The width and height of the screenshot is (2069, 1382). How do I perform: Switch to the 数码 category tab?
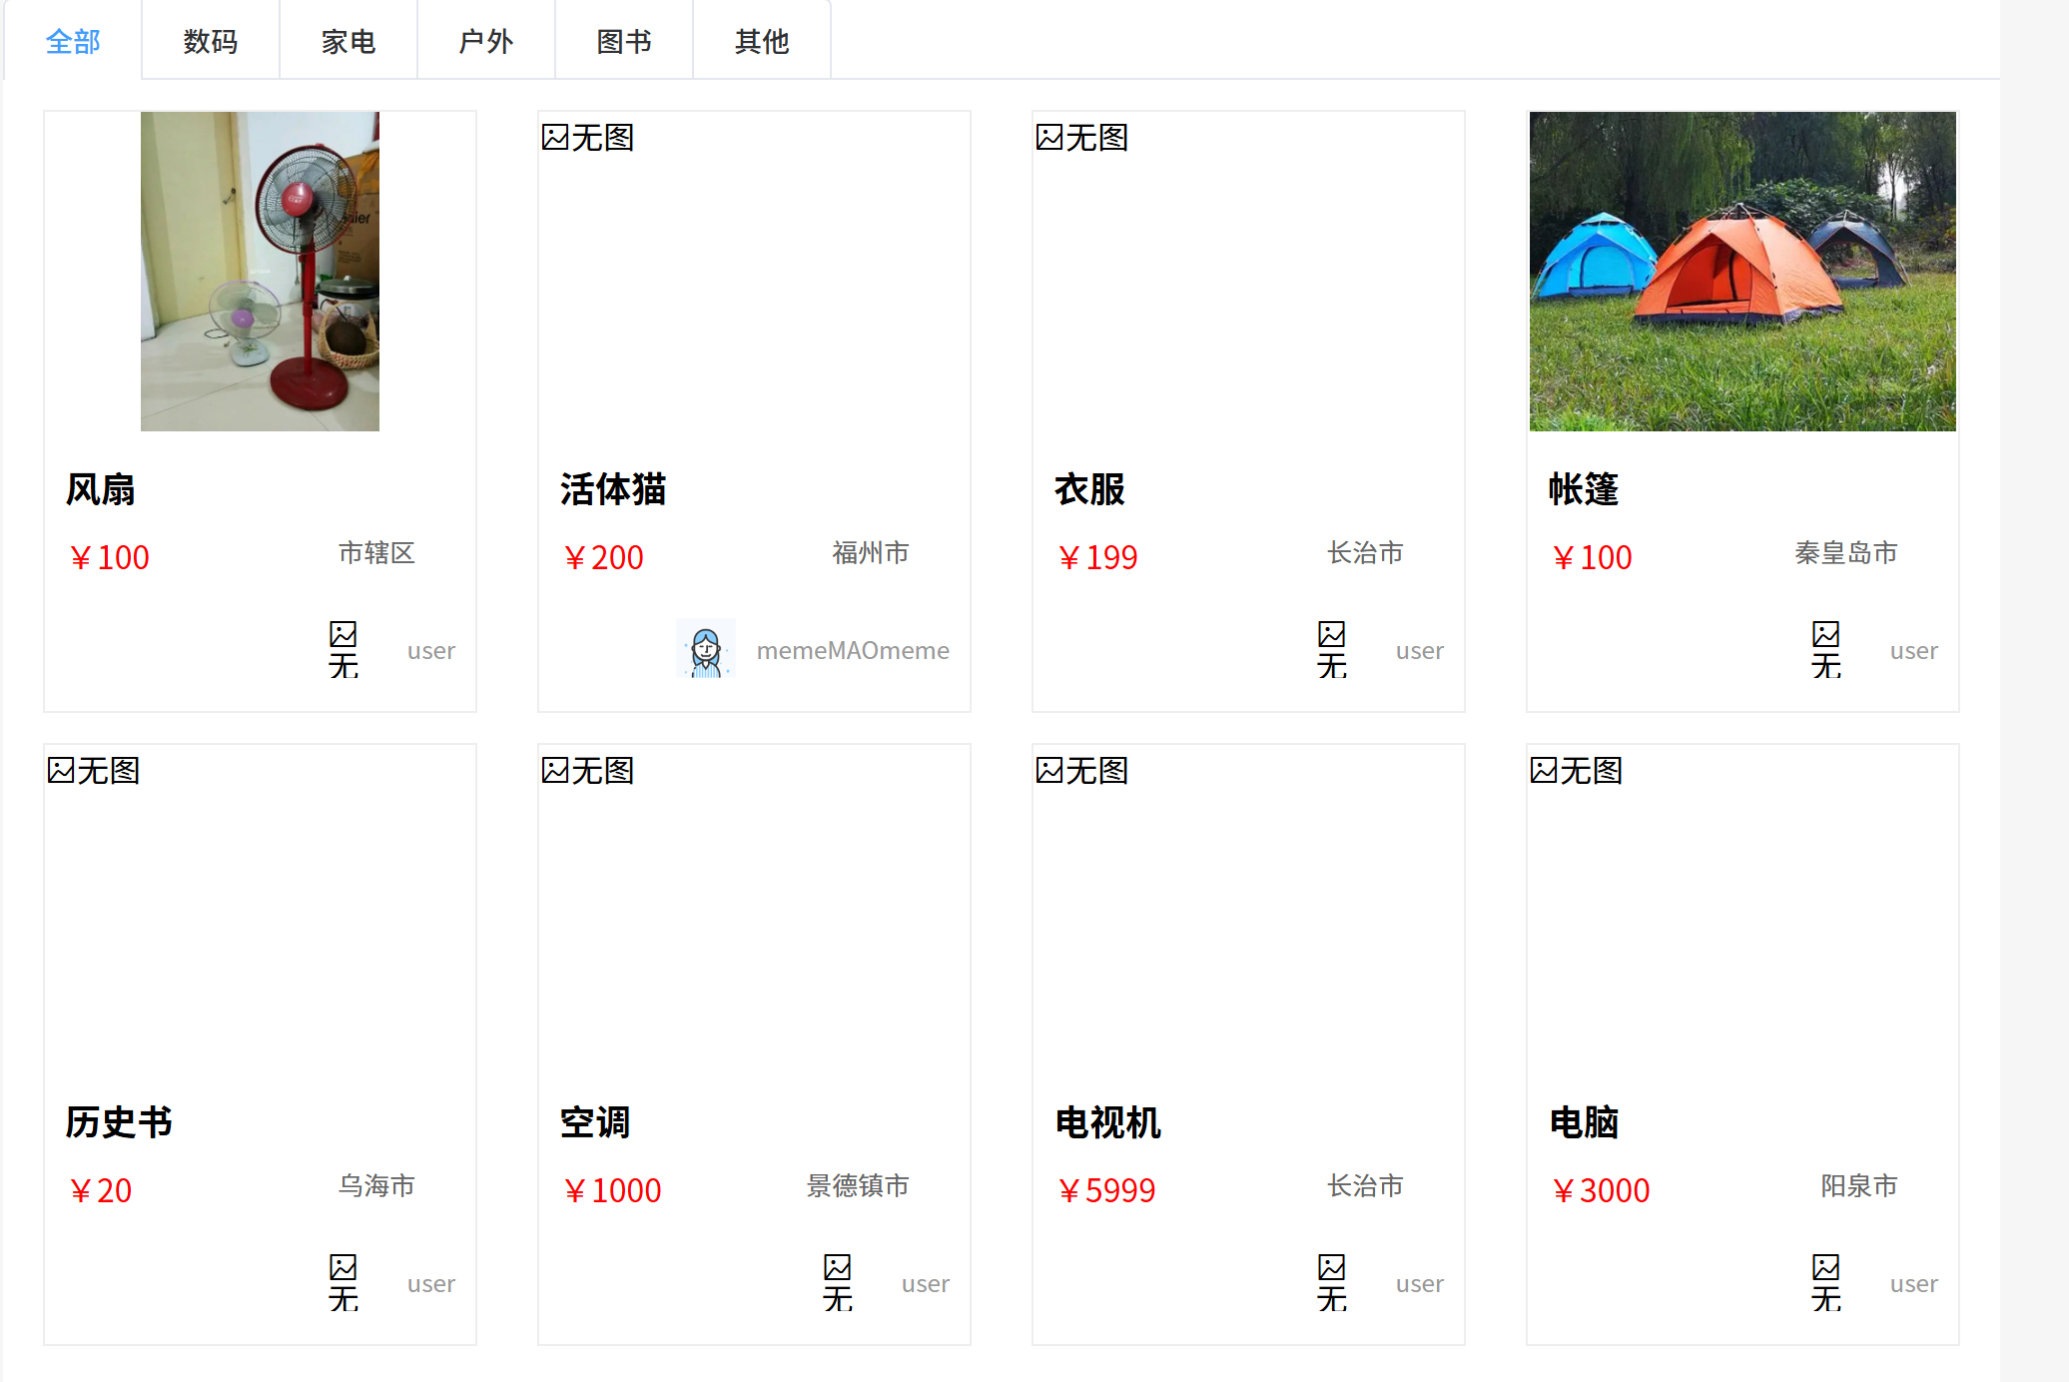(211, 41)
